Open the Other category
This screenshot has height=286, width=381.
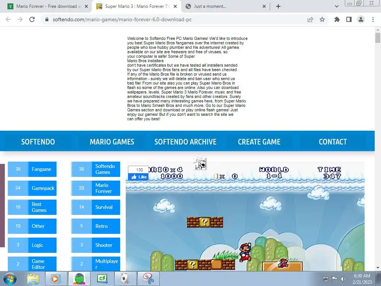[x=32, y=226]
